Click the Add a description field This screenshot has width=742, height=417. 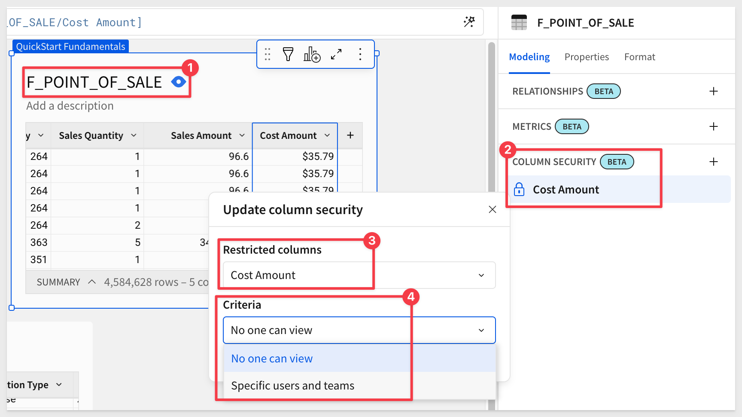(x=70, y=106)
